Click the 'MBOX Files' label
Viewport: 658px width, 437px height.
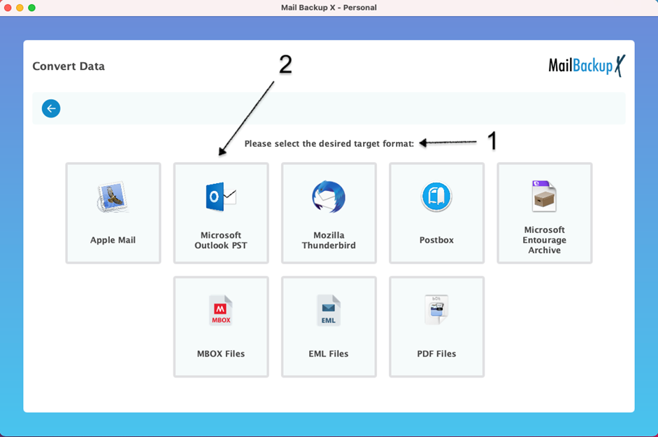point(221,354)
